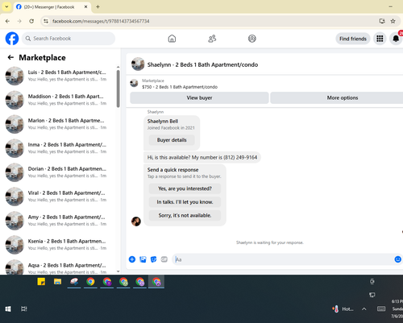Open File Explorer from the taskbar
The width and height of the screenshot is (403, 323).
pos(57,282)
